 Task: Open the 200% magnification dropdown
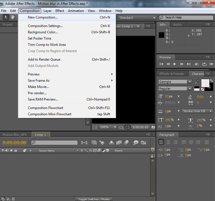108,127
